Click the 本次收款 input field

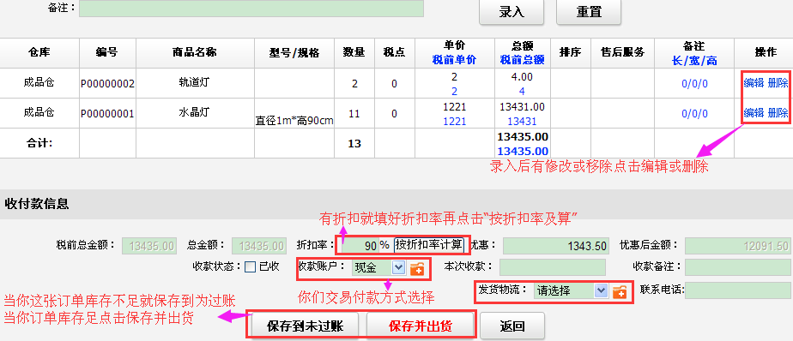(553, 268)
